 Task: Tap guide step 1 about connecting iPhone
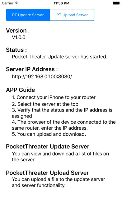[54, 97]
